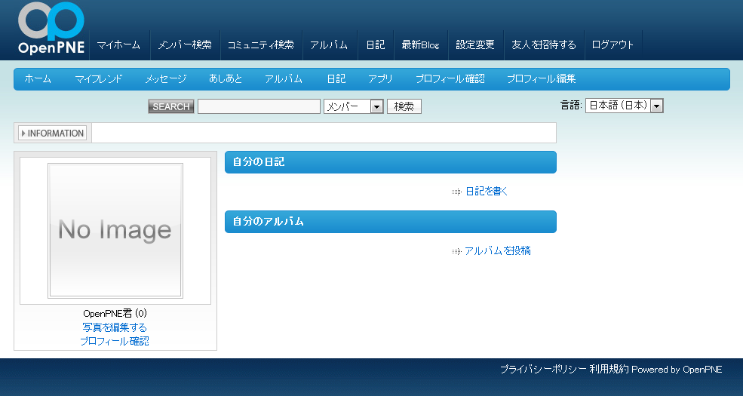Viewport: 743px width, 396px height.
Task: Select アルバム in the dark top bar
Action: coord(329,45)
